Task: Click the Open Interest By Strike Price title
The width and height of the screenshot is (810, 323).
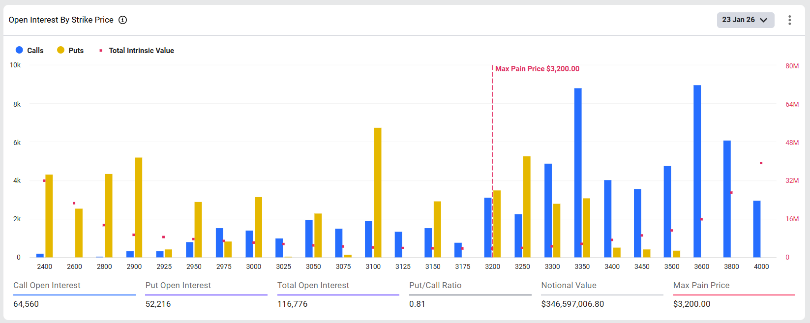Action: [61, 20]
